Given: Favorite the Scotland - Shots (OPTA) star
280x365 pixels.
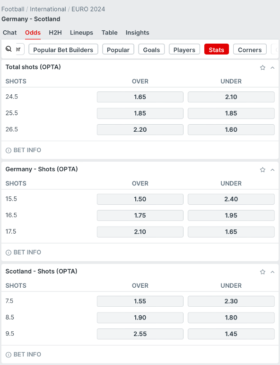Looking at the screenshot, I should (x=262, y=272).
